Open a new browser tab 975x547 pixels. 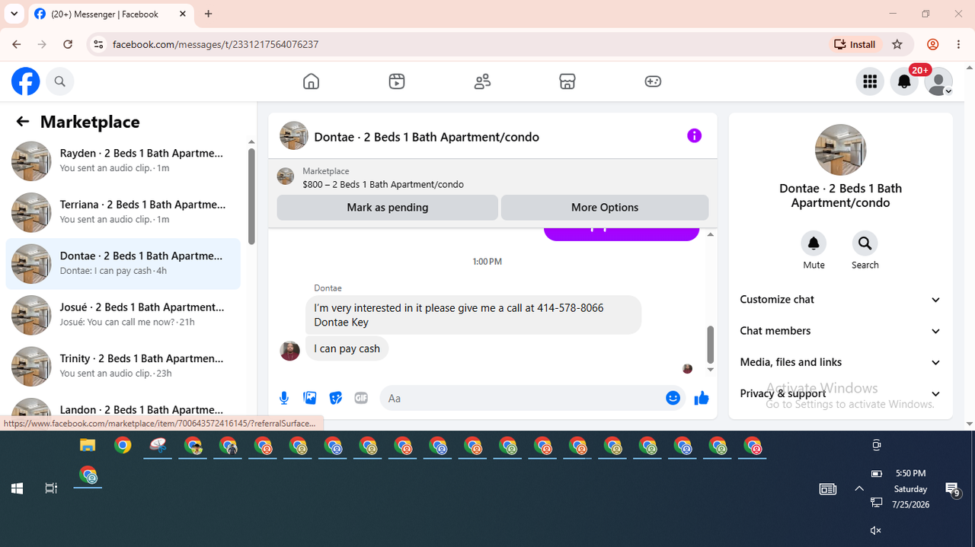pyautogui.click(x=209, y=14)
